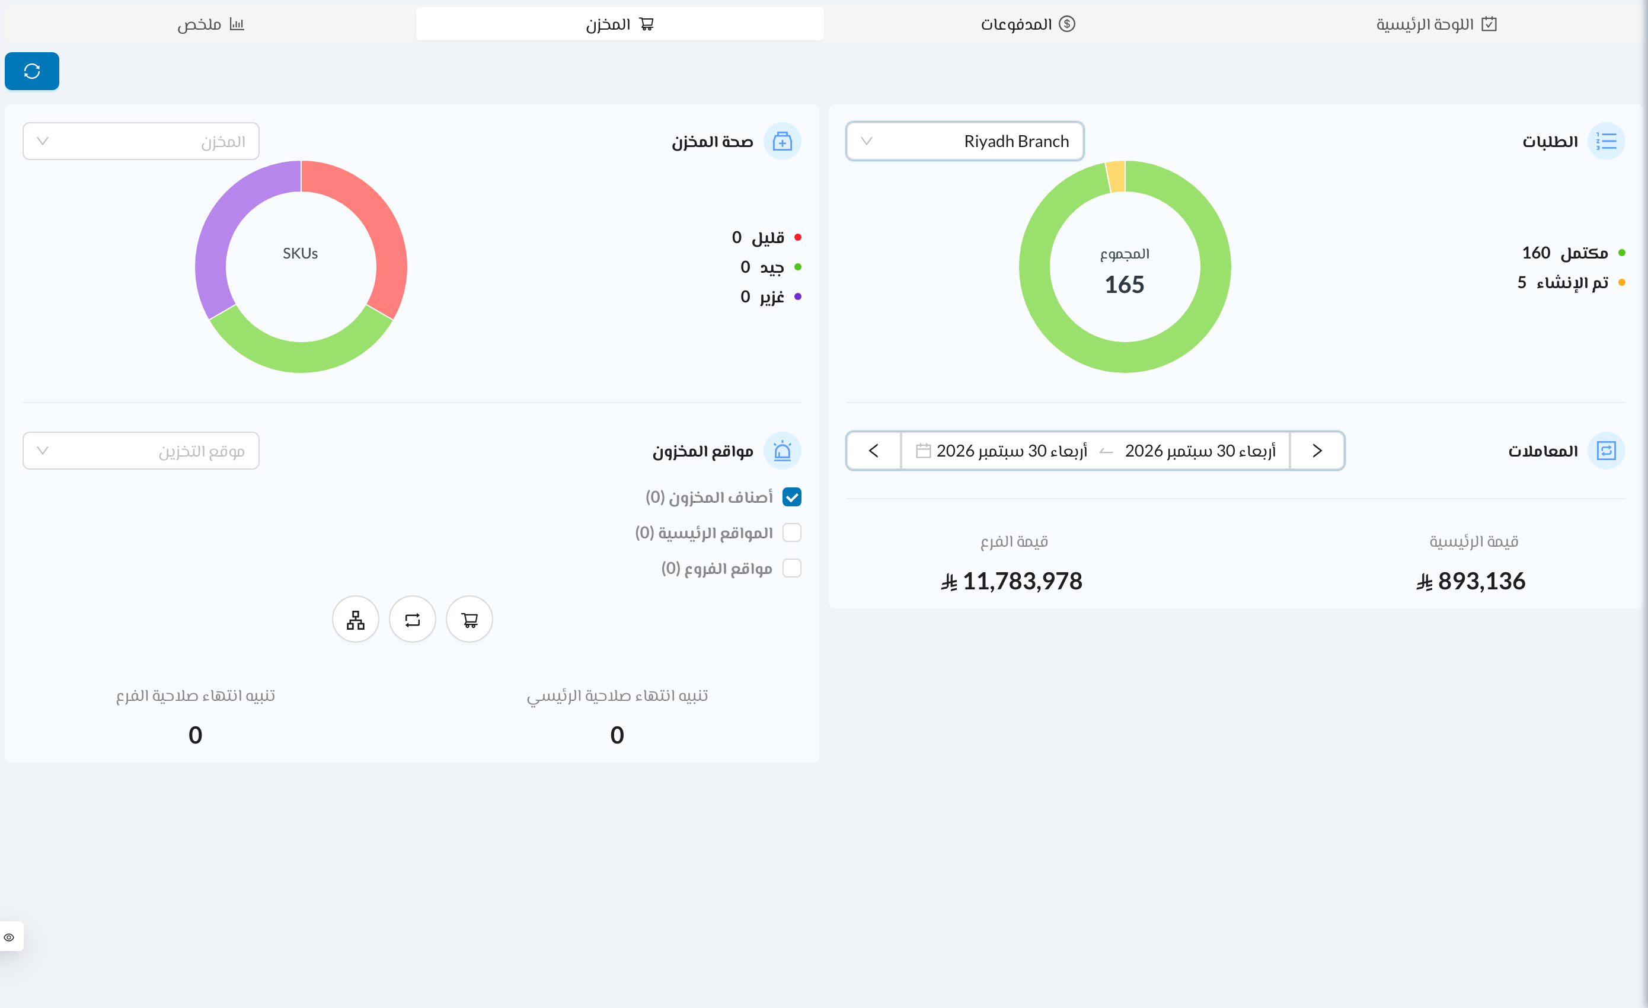Select the المخزن store tab

[x=620, y=24]
